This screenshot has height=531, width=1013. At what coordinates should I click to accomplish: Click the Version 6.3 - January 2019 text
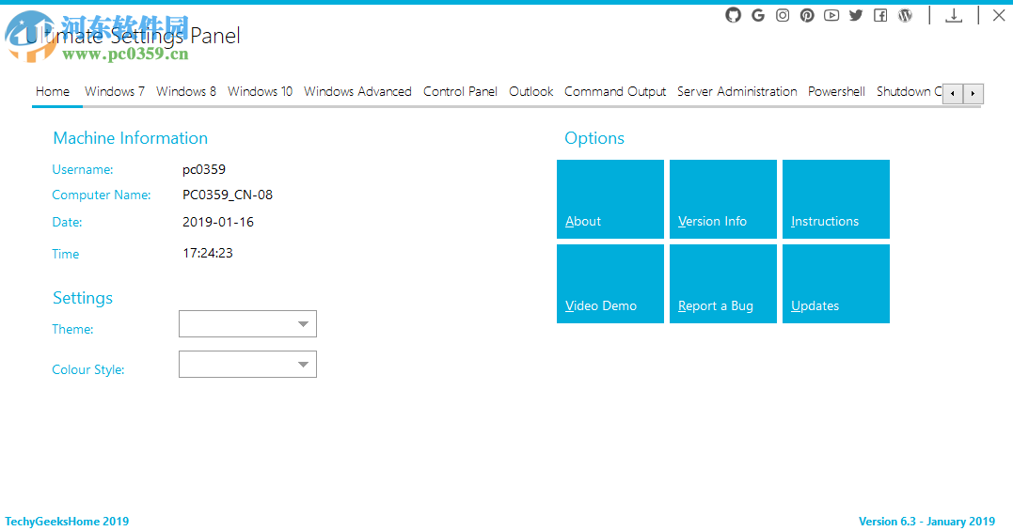926,522
